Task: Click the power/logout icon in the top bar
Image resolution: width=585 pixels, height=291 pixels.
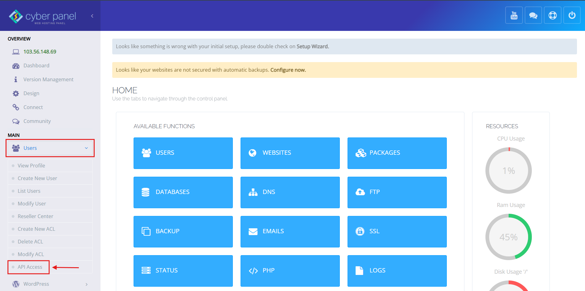Action: (572, 15)
